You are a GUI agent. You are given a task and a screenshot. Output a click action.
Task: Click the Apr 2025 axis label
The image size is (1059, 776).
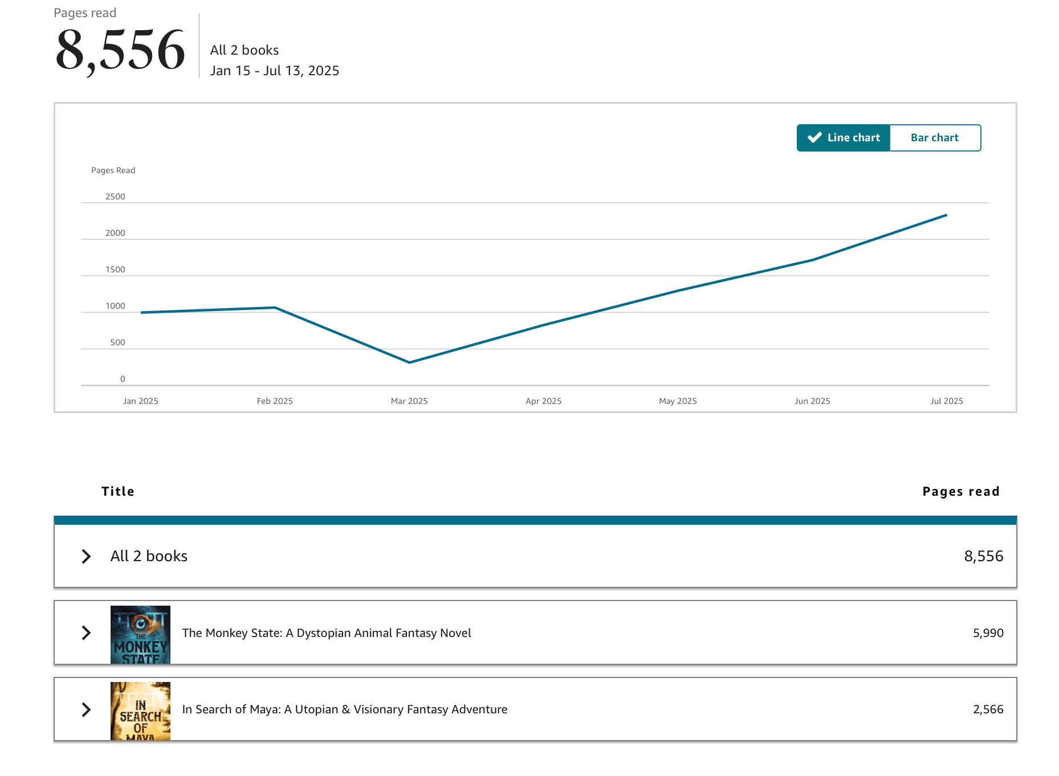tap(544, 401)
